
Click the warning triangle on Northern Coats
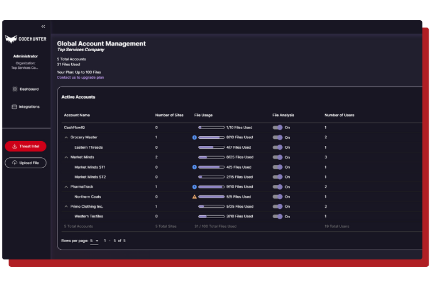tap(194, 197)
